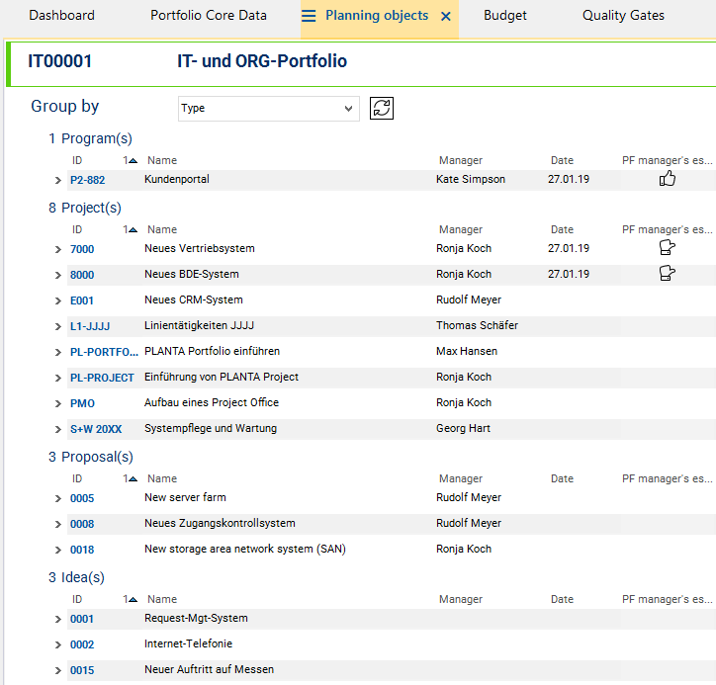This screenshot has width=716, height=685.
Task: Open project link PL-PORTFO...
Action: tap(104, 352)
